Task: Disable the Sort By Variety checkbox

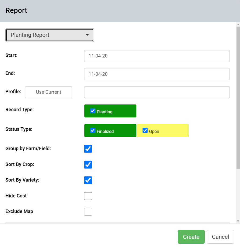Action: (x=88, y=180)
